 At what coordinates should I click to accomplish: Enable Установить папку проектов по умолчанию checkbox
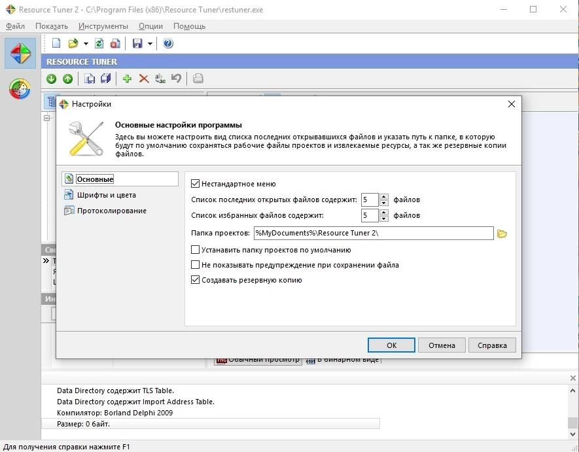click(x=196, y=250)
